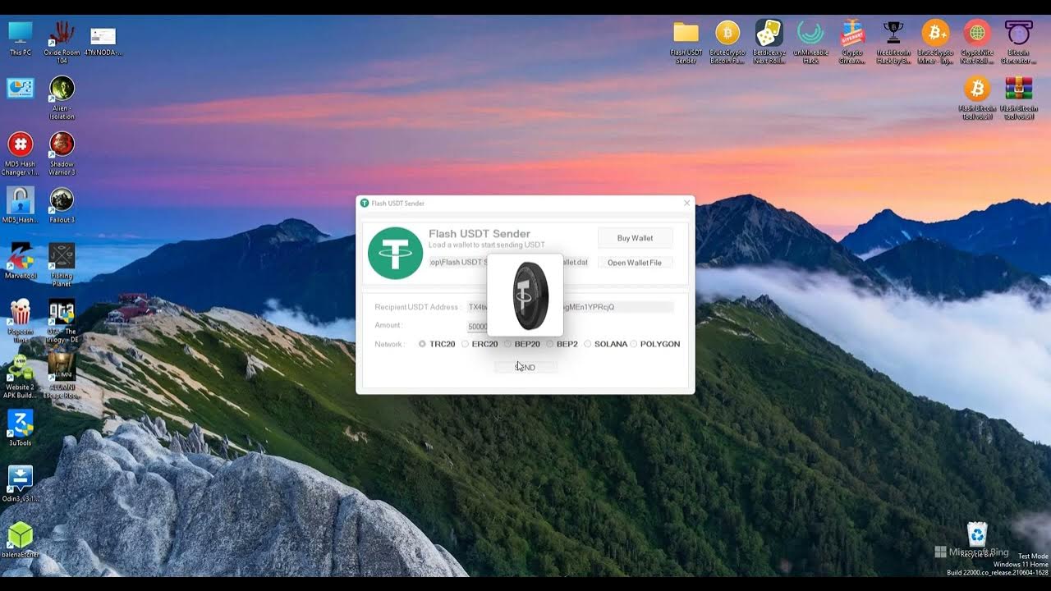1051x591 pixels.
Task: Open the freebitcoin Hack trophy icon
Action: point(893,43)
